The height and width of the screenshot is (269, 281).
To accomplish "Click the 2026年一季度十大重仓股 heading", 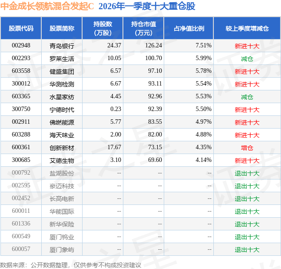I will tap(147, 6).
